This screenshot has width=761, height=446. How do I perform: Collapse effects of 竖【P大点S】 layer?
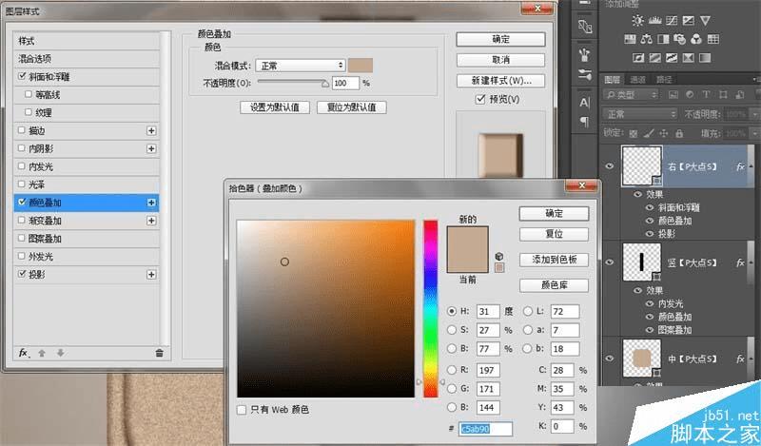tap(751, 262)
